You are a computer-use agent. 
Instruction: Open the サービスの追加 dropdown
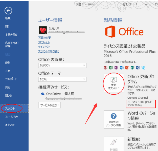coord(50,105)
